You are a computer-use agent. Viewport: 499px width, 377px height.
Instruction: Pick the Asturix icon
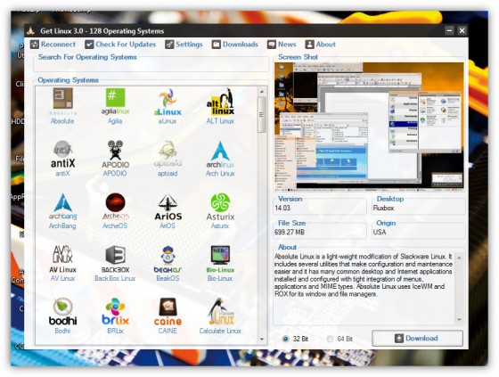point(220,208)
